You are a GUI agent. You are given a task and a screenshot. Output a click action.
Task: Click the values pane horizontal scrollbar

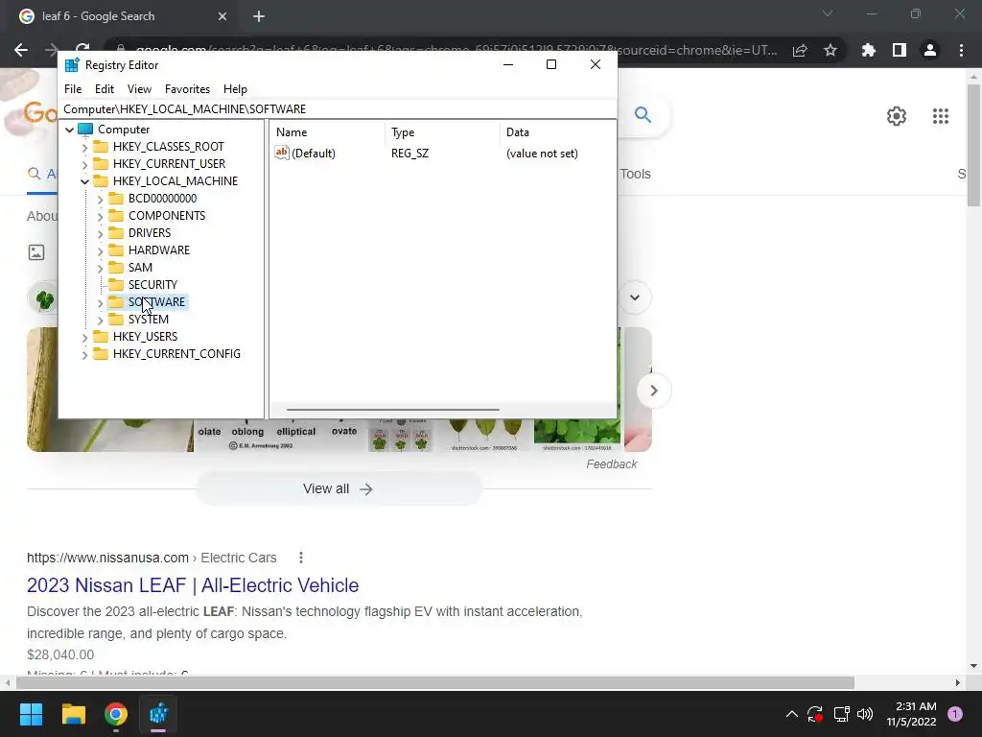392,410
